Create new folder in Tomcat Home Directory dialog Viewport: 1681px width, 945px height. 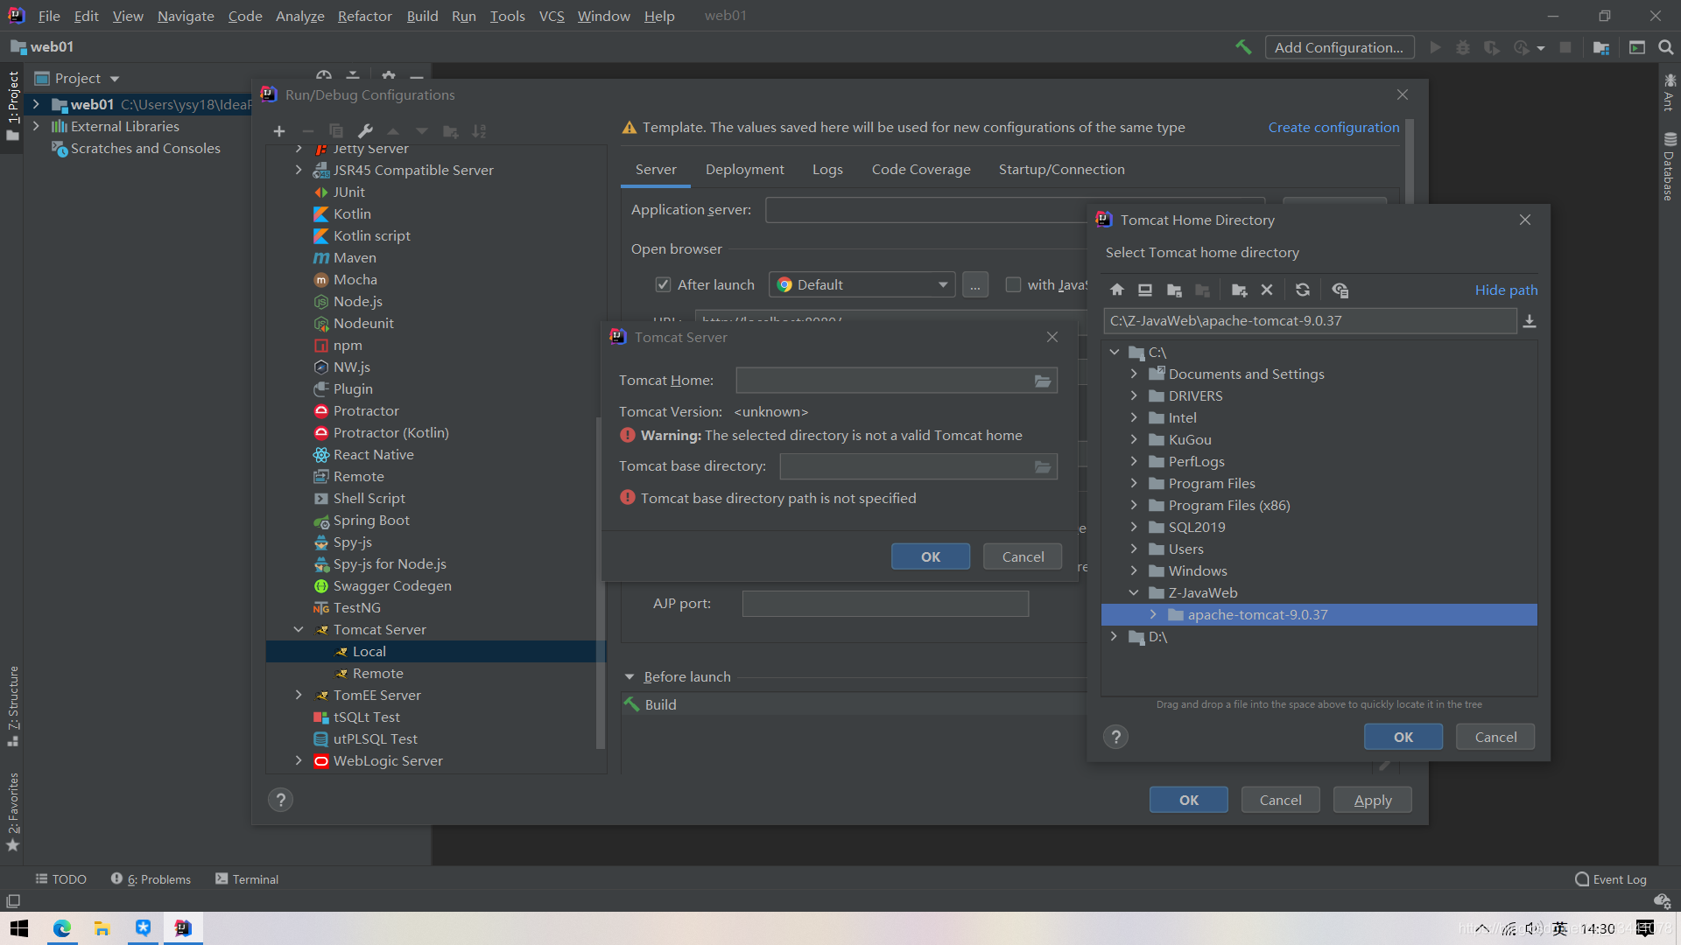[x=1239, y=290]
